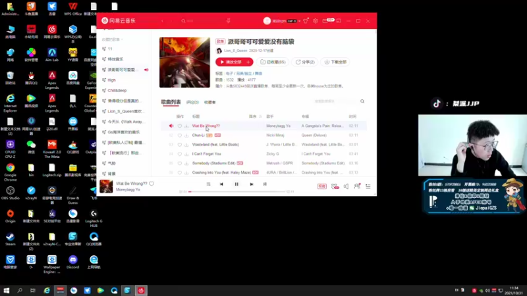
Task: Click the share (2) button
Action: tap(305, 62)
